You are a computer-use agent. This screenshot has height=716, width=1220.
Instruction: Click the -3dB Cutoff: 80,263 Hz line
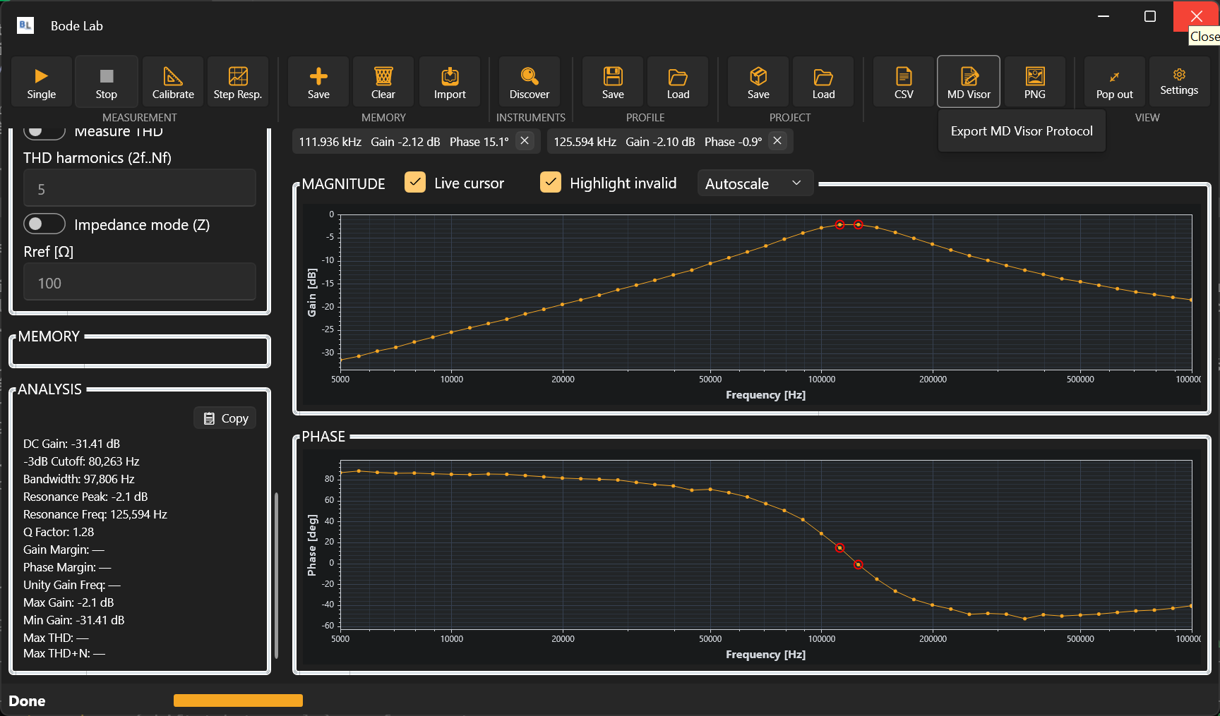(x=81, y=461)
